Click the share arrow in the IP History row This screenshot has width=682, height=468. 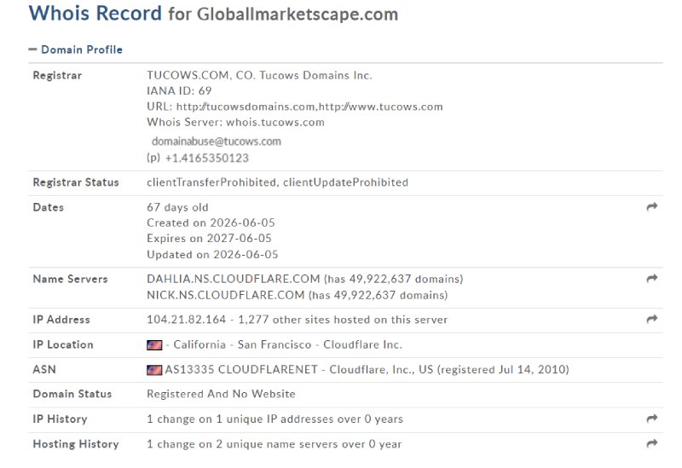click(651, 419)
